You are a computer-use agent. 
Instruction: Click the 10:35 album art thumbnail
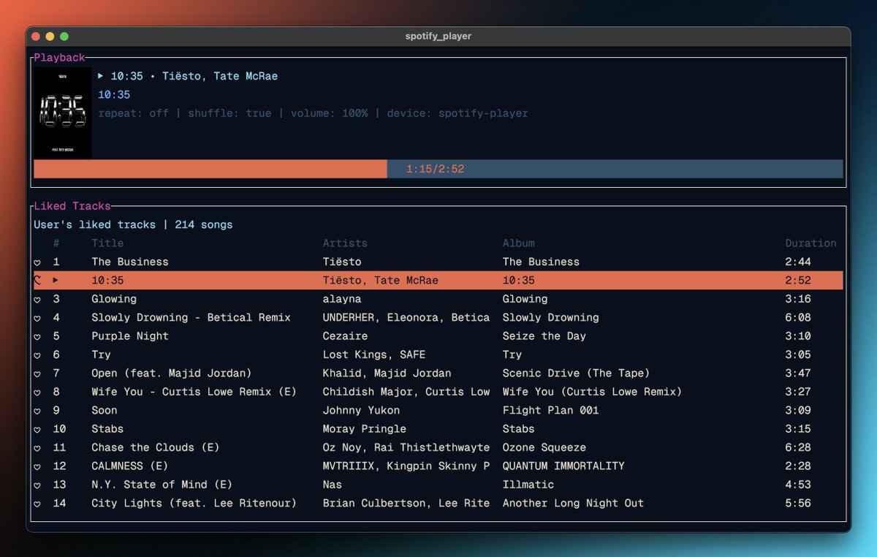click(x=62, y=113)
